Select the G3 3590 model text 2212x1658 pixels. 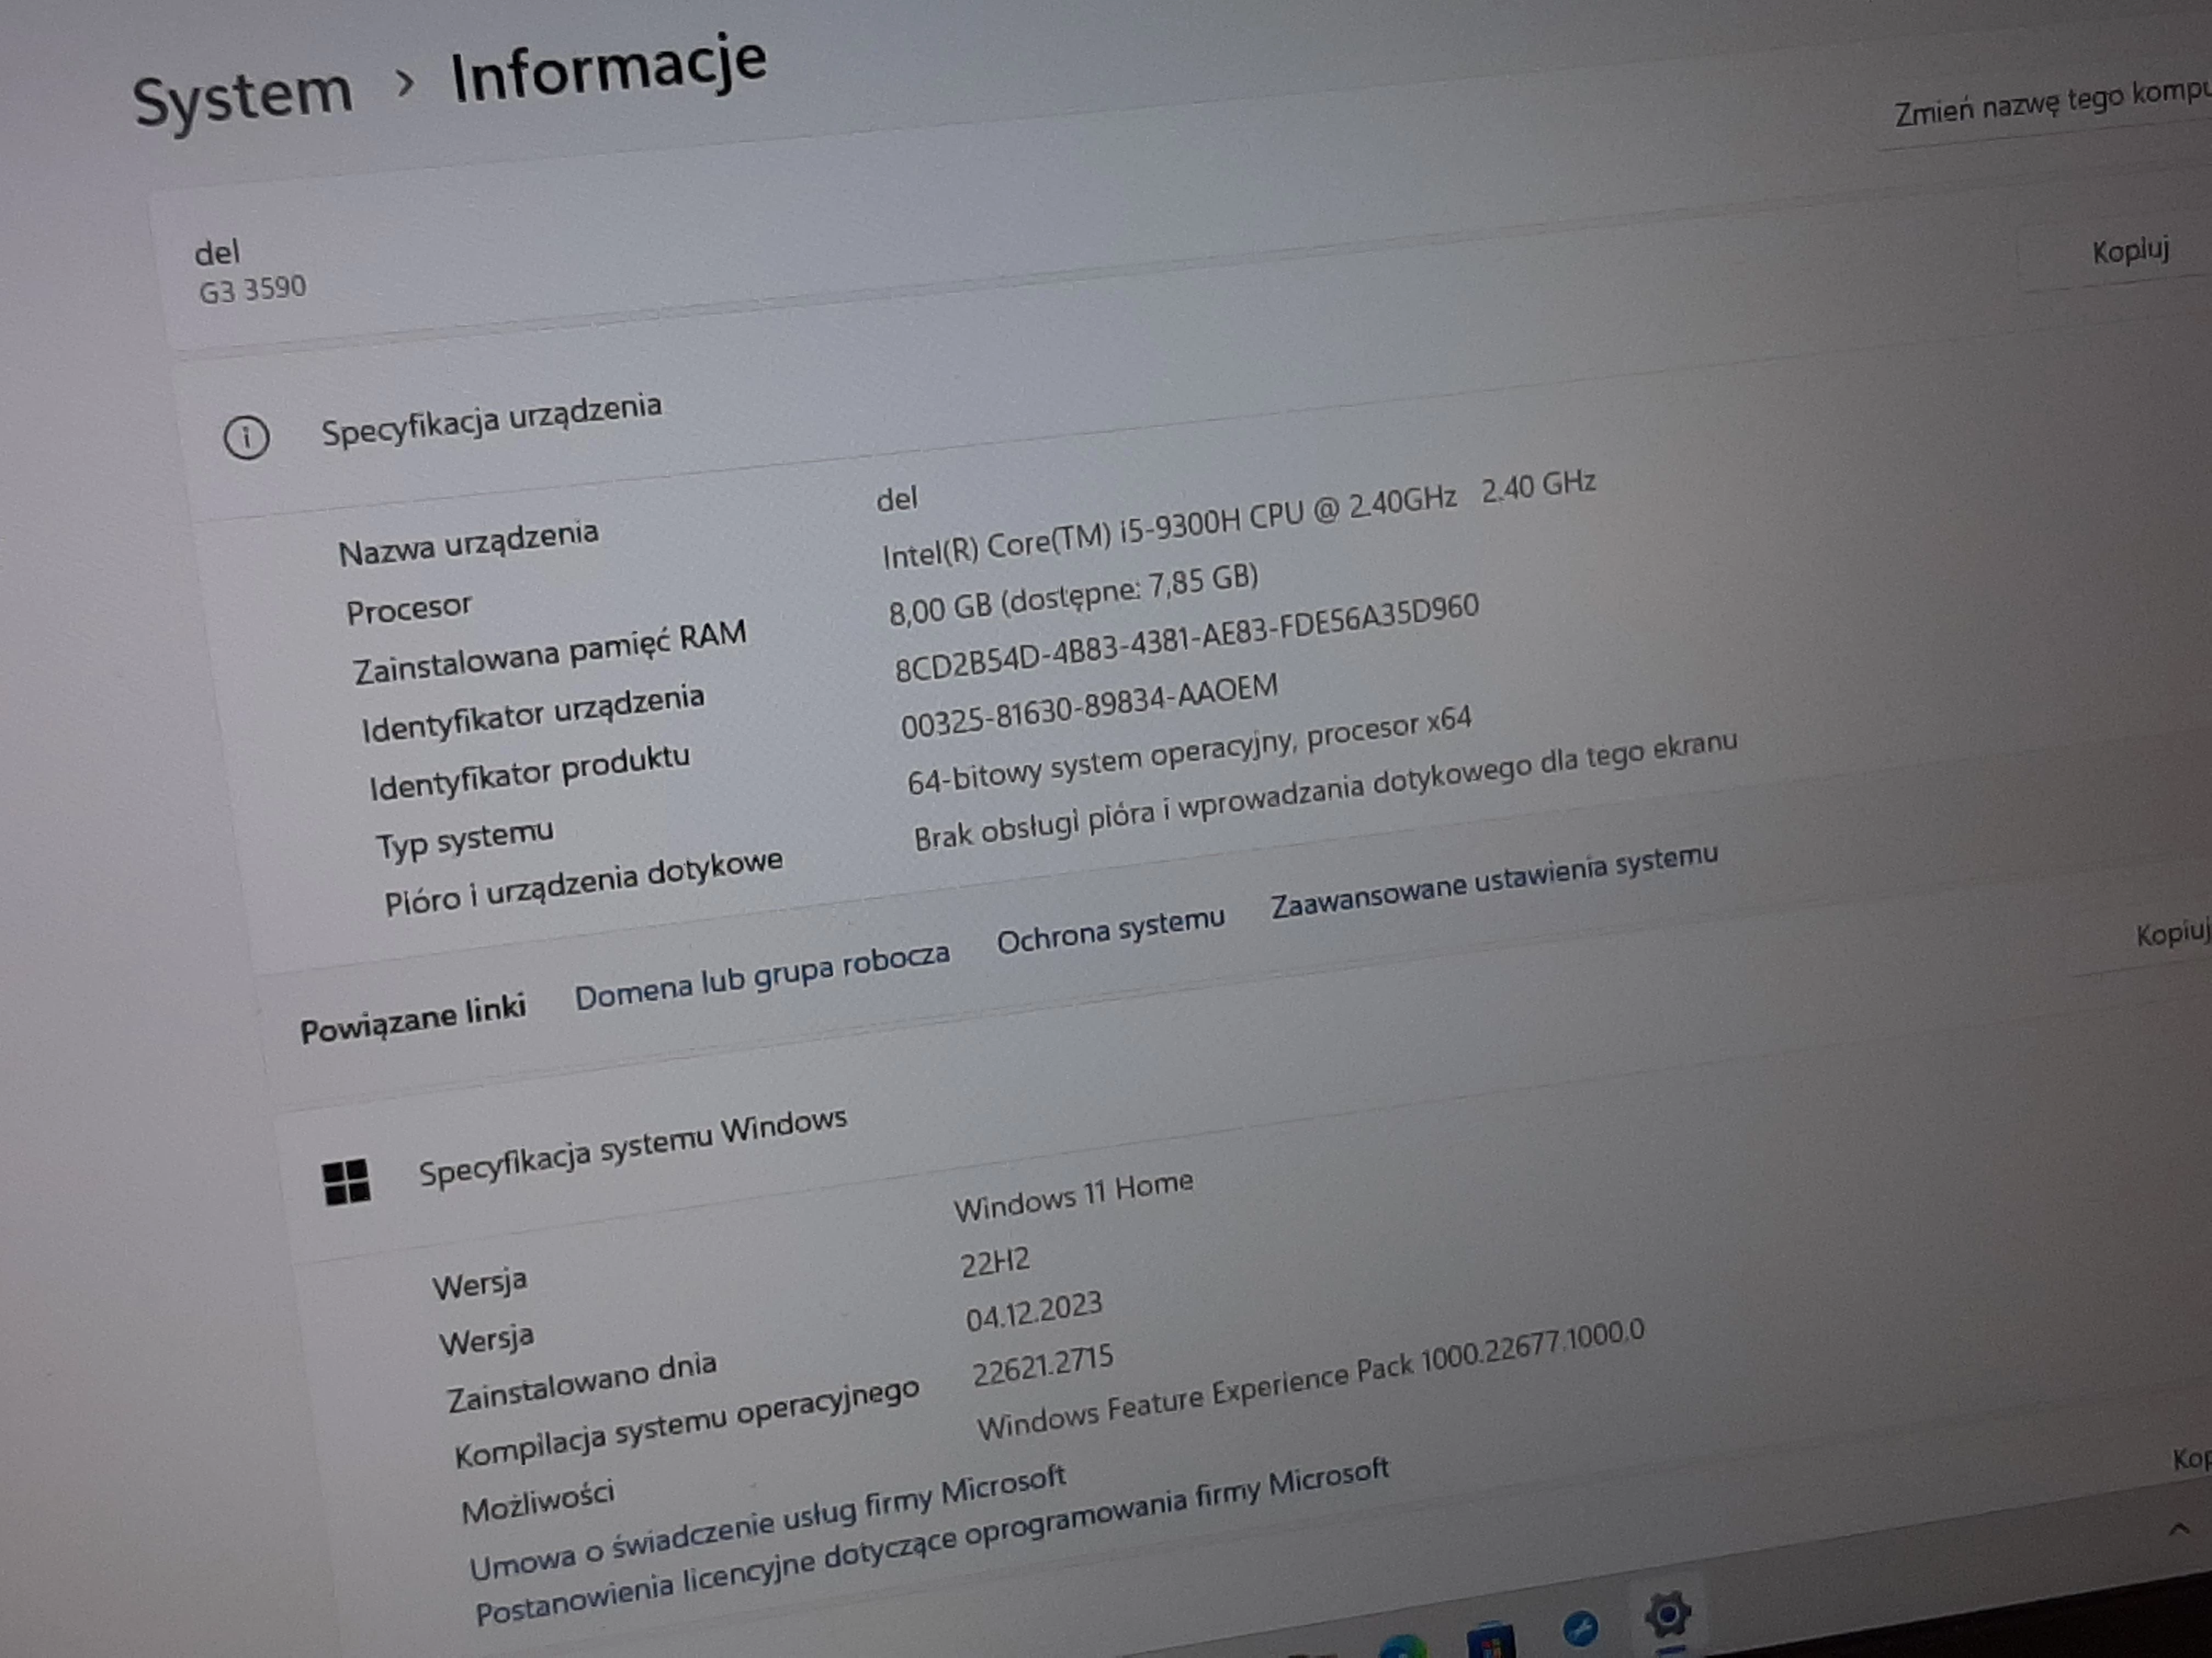pos(253,290)
